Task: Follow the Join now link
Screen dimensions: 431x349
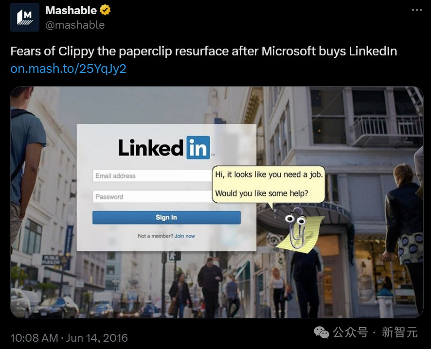Action: (185, 236)
